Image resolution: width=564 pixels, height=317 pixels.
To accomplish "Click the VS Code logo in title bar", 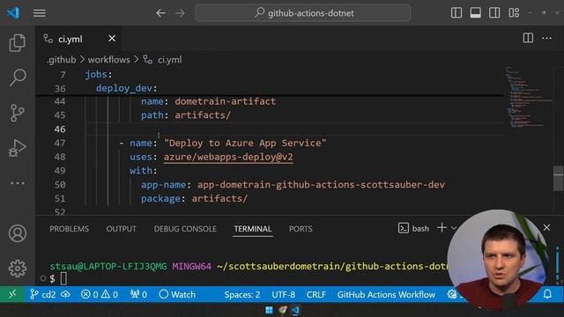I will (x=13, y=13).
